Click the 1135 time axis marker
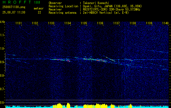Image resolution: width=171 pixels, height=108 pixels. 84,23
